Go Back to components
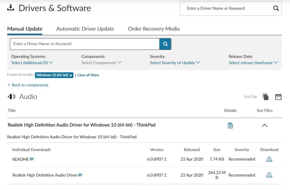 [x=28, y=85]
